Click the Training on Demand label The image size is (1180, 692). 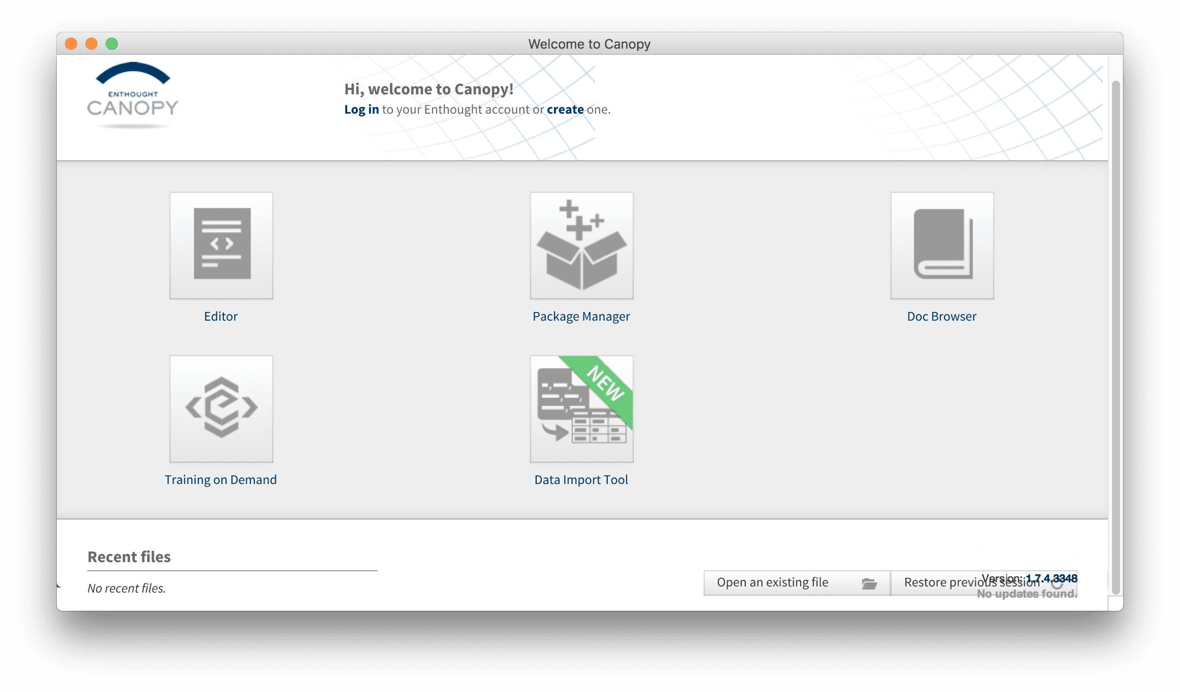tap(221, 480)
